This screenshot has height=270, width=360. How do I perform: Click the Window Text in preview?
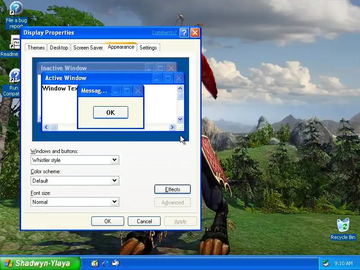pyautogui.click(x=60, y=88)
